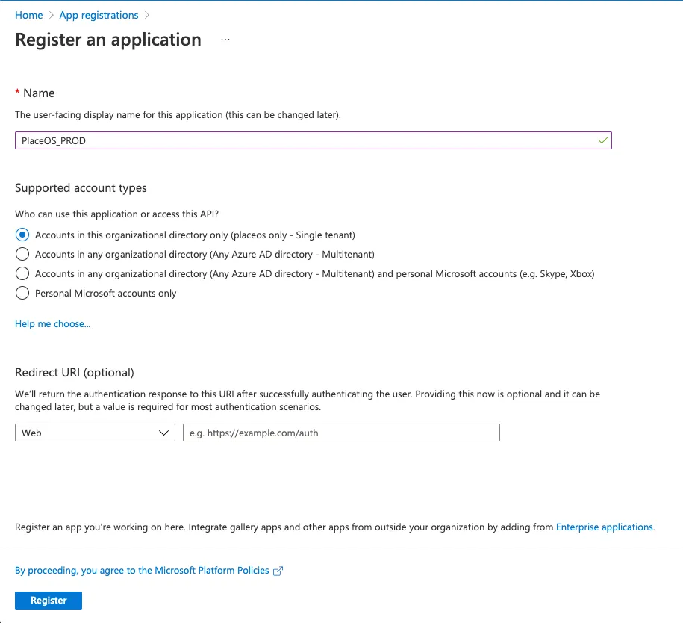Open the Enterprise applications link
This screenshot has height=623, width=683.
pyautogui.click(x=605, y=527)
